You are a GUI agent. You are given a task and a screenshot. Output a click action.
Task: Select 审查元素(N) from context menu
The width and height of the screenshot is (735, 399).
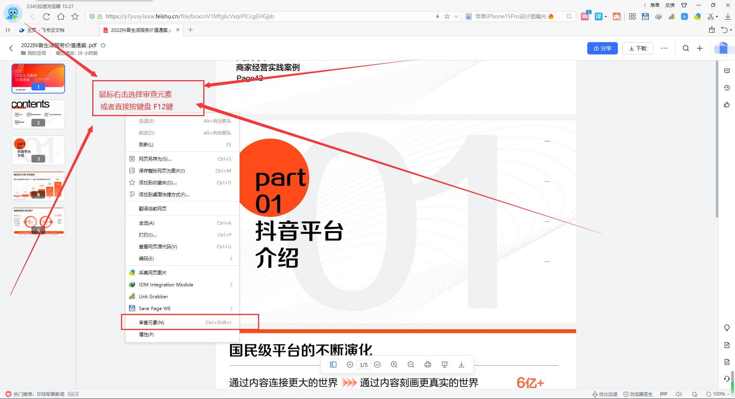point(152,323)
